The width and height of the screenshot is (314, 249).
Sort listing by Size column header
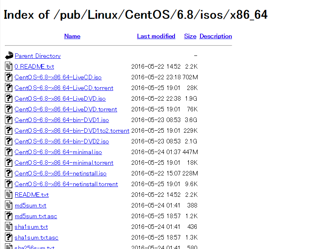tap(190, 36)
